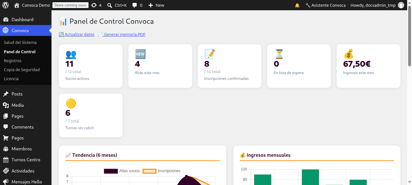
Task: Click the Posts pushpin icon
Action: click(6, 94)
